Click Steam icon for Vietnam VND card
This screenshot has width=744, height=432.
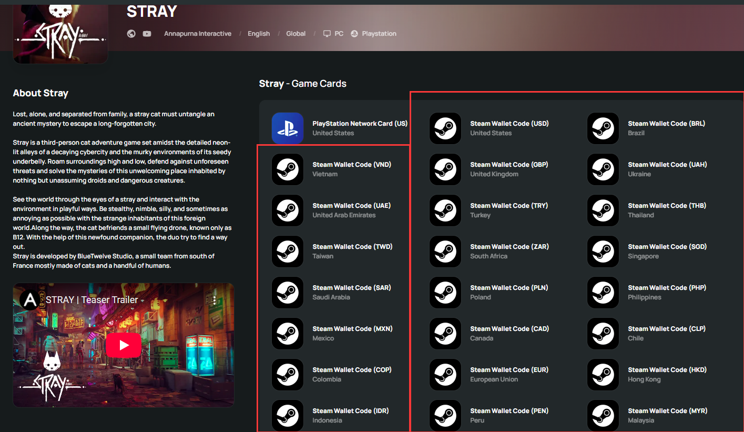288,169
